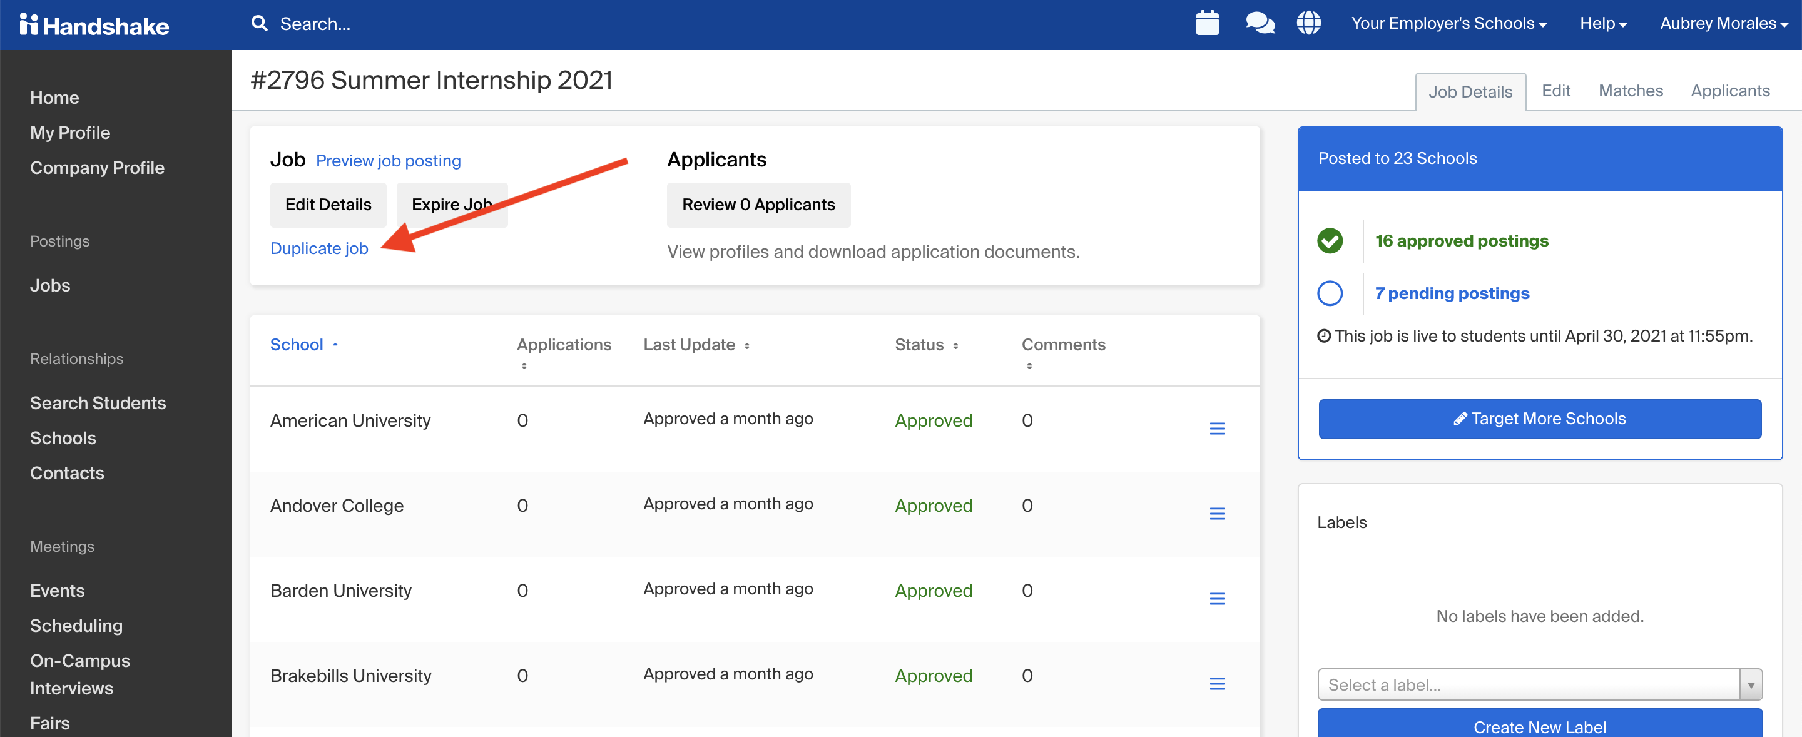Viewport: 1802px width, 737px height.
Task: Open the calendar icon in the top bar
Action: coord(1208,23)
